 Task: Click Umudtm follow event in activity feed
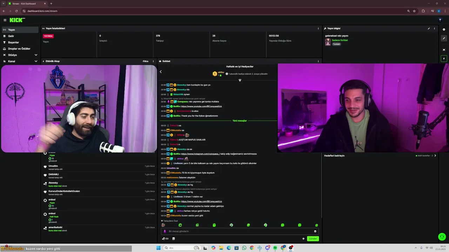click(98, 167)
